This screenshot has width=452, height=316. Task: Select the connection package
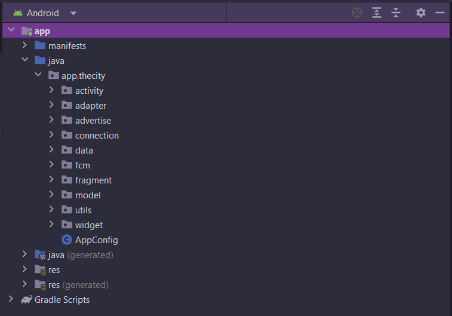pos(96,136)
